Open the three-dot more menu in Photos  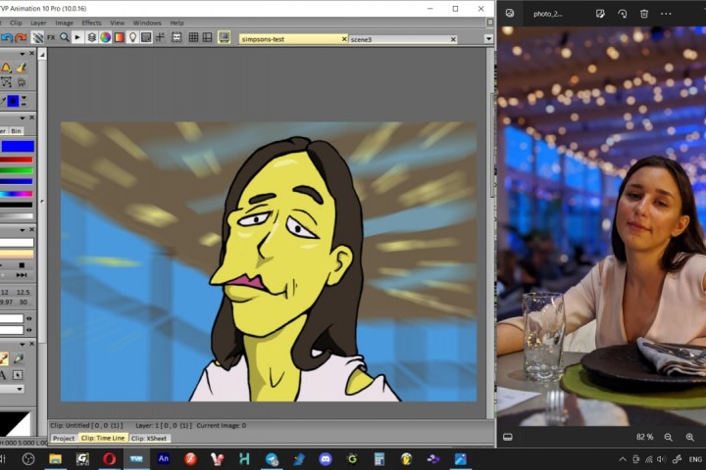[666, 14]
